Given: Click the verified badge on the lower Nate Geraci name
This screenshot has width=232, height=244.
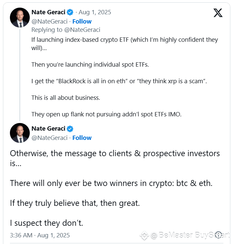Looking at the screenshot, I should 70,129.
